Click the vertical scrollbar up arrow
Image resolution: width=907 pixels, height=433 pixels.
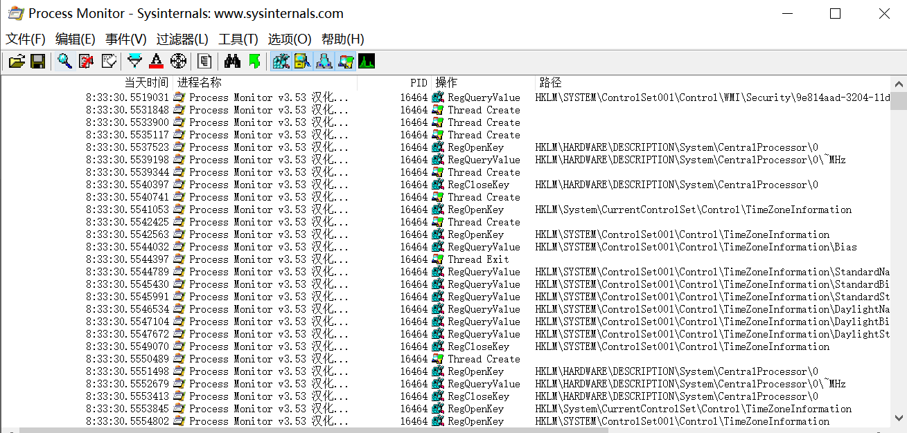(x=899, y=83)
